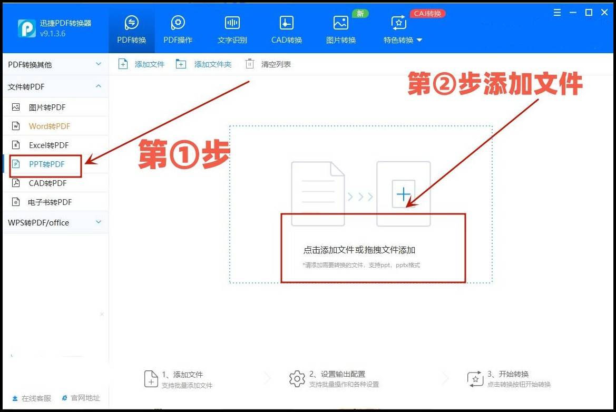This screenshot has width=616, height=412.
Task: Click the 支持批量添加文件 subtitle text
Action: coord(187,386)
